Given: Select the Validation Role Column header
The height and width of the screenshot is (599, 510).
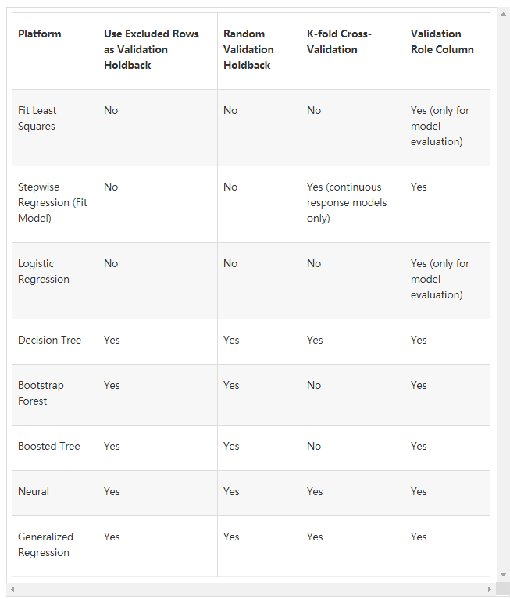Looking at the screenshot, I should (442, 42).
